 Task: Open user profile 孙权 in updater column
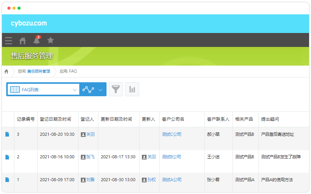pyautogui.click(x=151, y=180)
